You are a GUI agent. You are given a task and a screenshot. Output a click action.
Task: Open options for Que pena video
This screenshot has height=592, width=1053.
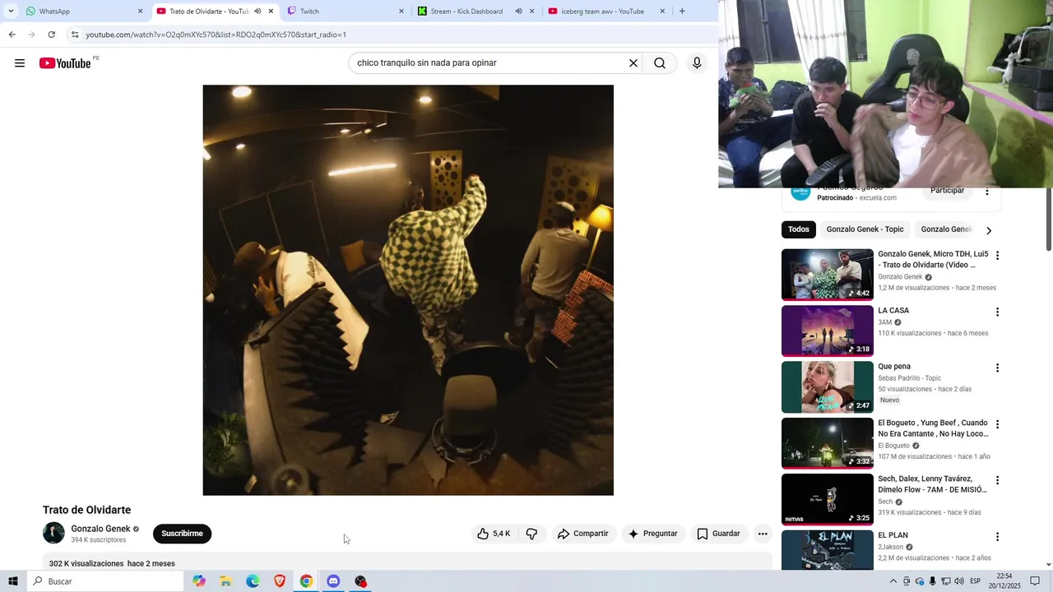pos(997,368)
